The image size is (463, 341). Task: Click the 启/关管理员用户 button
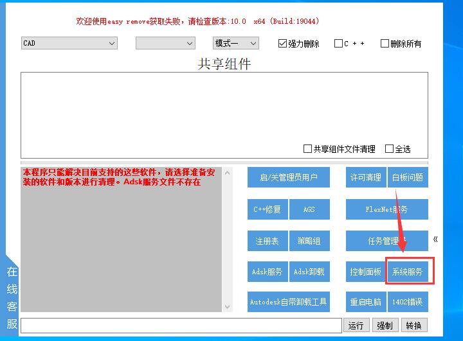[288, 177]
